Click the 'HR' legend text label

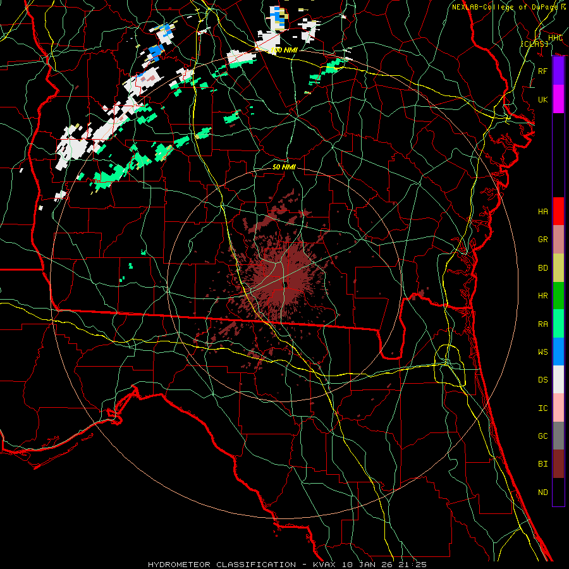pyautogui.click(x=542, y=296)
